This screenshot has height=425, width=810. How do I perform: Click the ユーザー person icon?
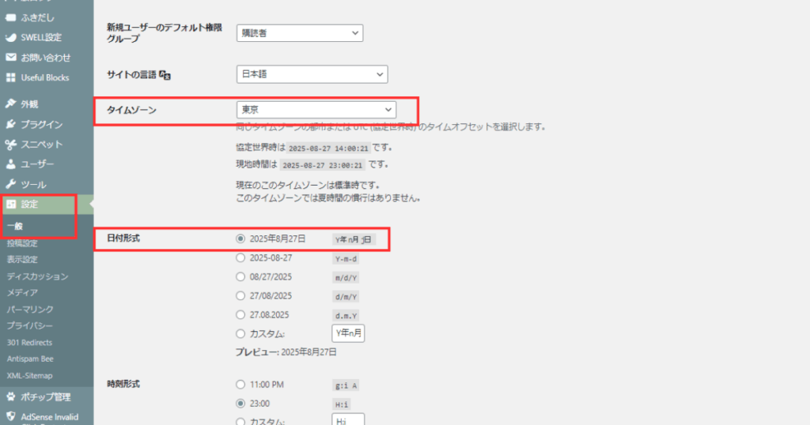point(11,164)
